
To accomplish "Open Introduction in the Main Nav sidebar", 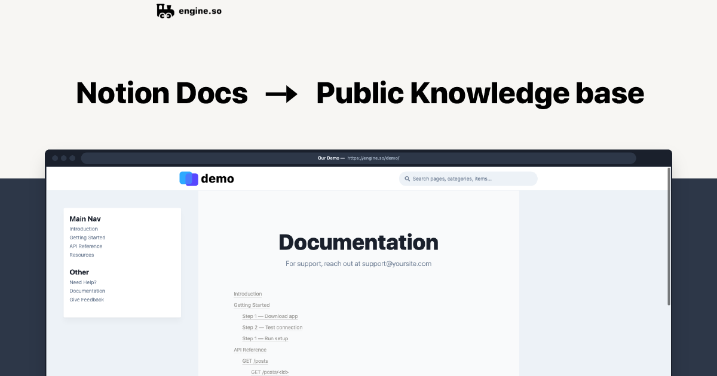I will tap(83, 229).
